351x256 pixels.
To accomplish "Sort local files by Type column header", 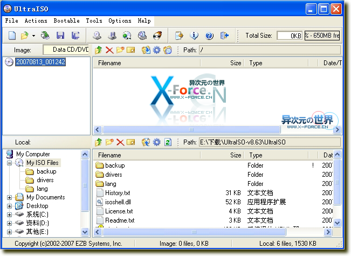I will click(x=276, y=155).
